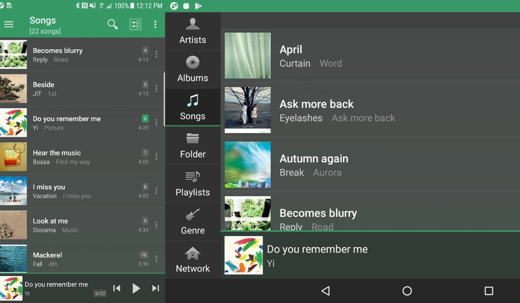Open the Folder browser

click(x=192, y=146)
